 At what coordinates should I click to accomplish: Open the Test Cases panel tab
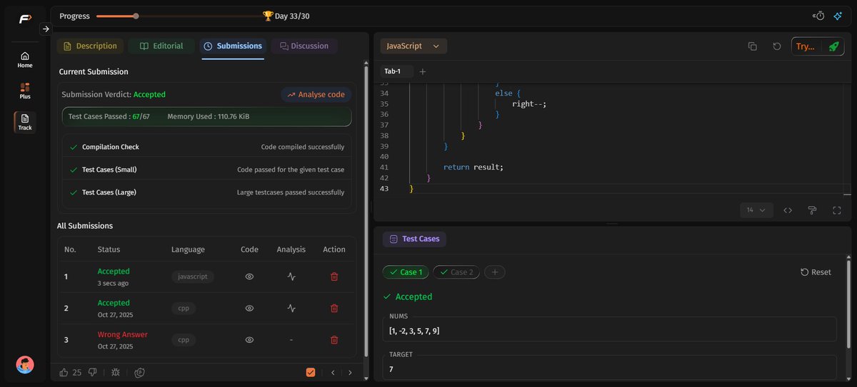[x=414, y=239]
